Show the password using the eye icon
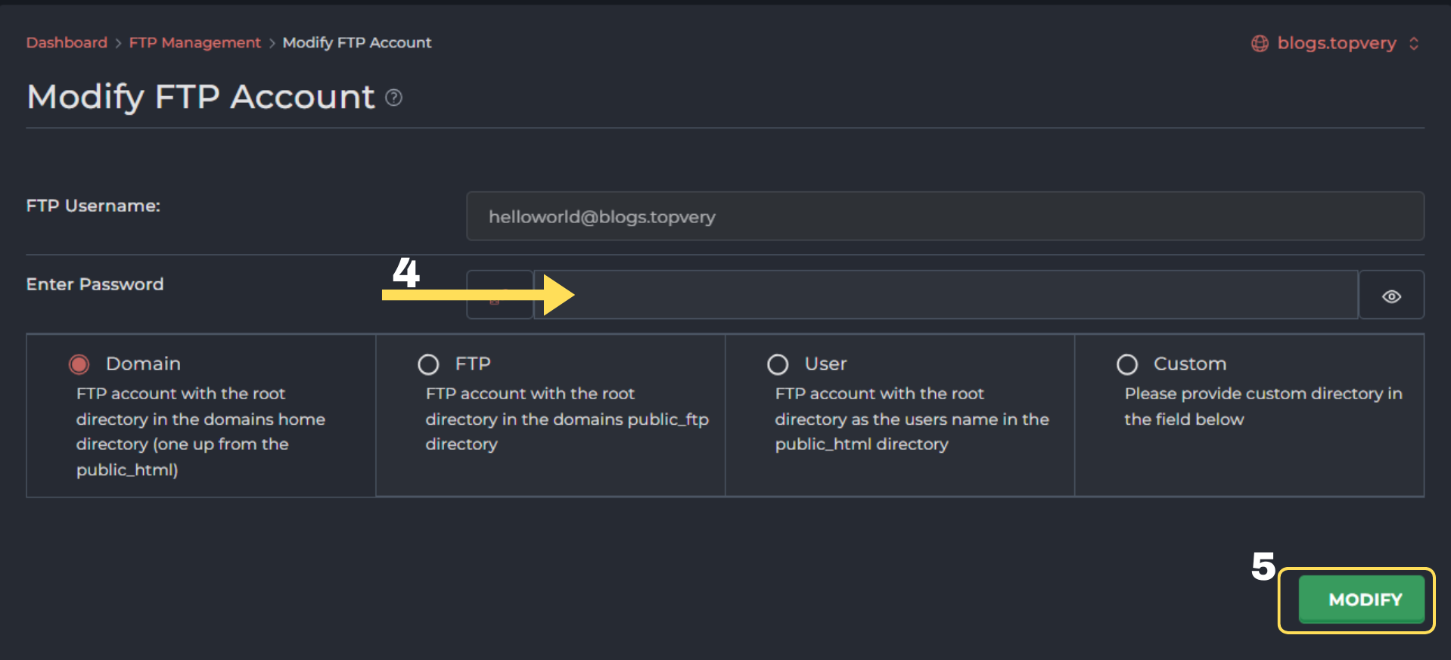Screen dimensions: 1451x660 [x=1391, y=296]
